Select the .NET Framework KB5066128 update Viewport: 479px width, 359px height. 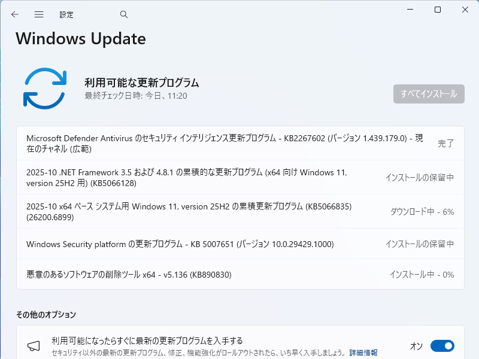click(x=241, y=177)
